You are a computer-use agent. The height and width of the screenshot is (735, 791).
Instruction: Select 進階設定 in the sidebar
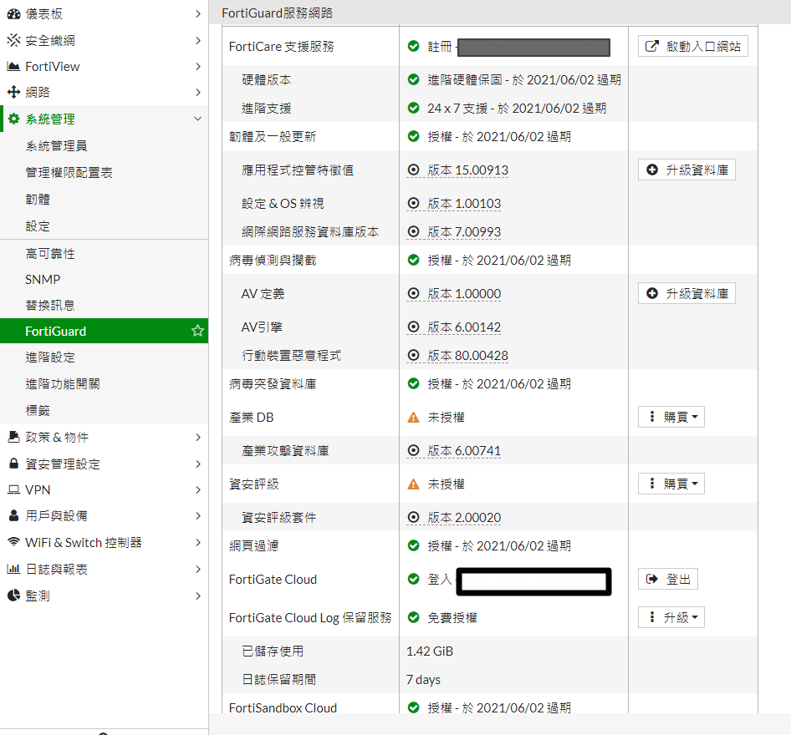coord(50,357)
